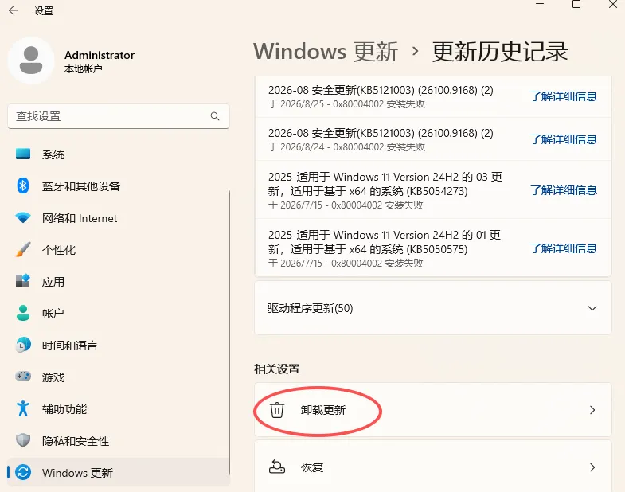Open 了解详细信息 for 2026/8/24 update
Viewport: 625px width, 492px height.
tap(563, 139)
